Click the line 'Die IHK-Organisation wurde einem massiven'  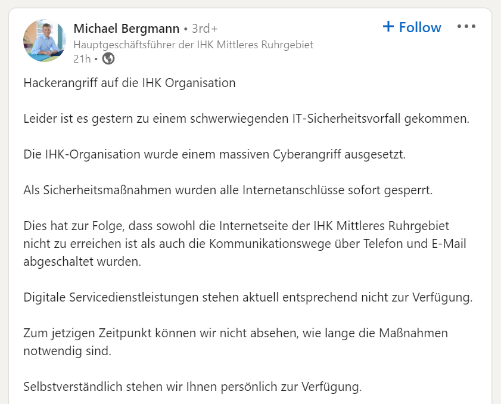pyautogui.click(x=214, y=154)
